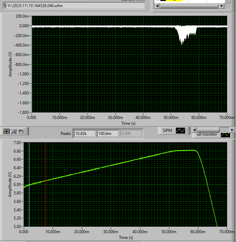Click the cursor list horizontal scrollbar thumb
The height and width of the screenshot is (242, 236).
189,6
